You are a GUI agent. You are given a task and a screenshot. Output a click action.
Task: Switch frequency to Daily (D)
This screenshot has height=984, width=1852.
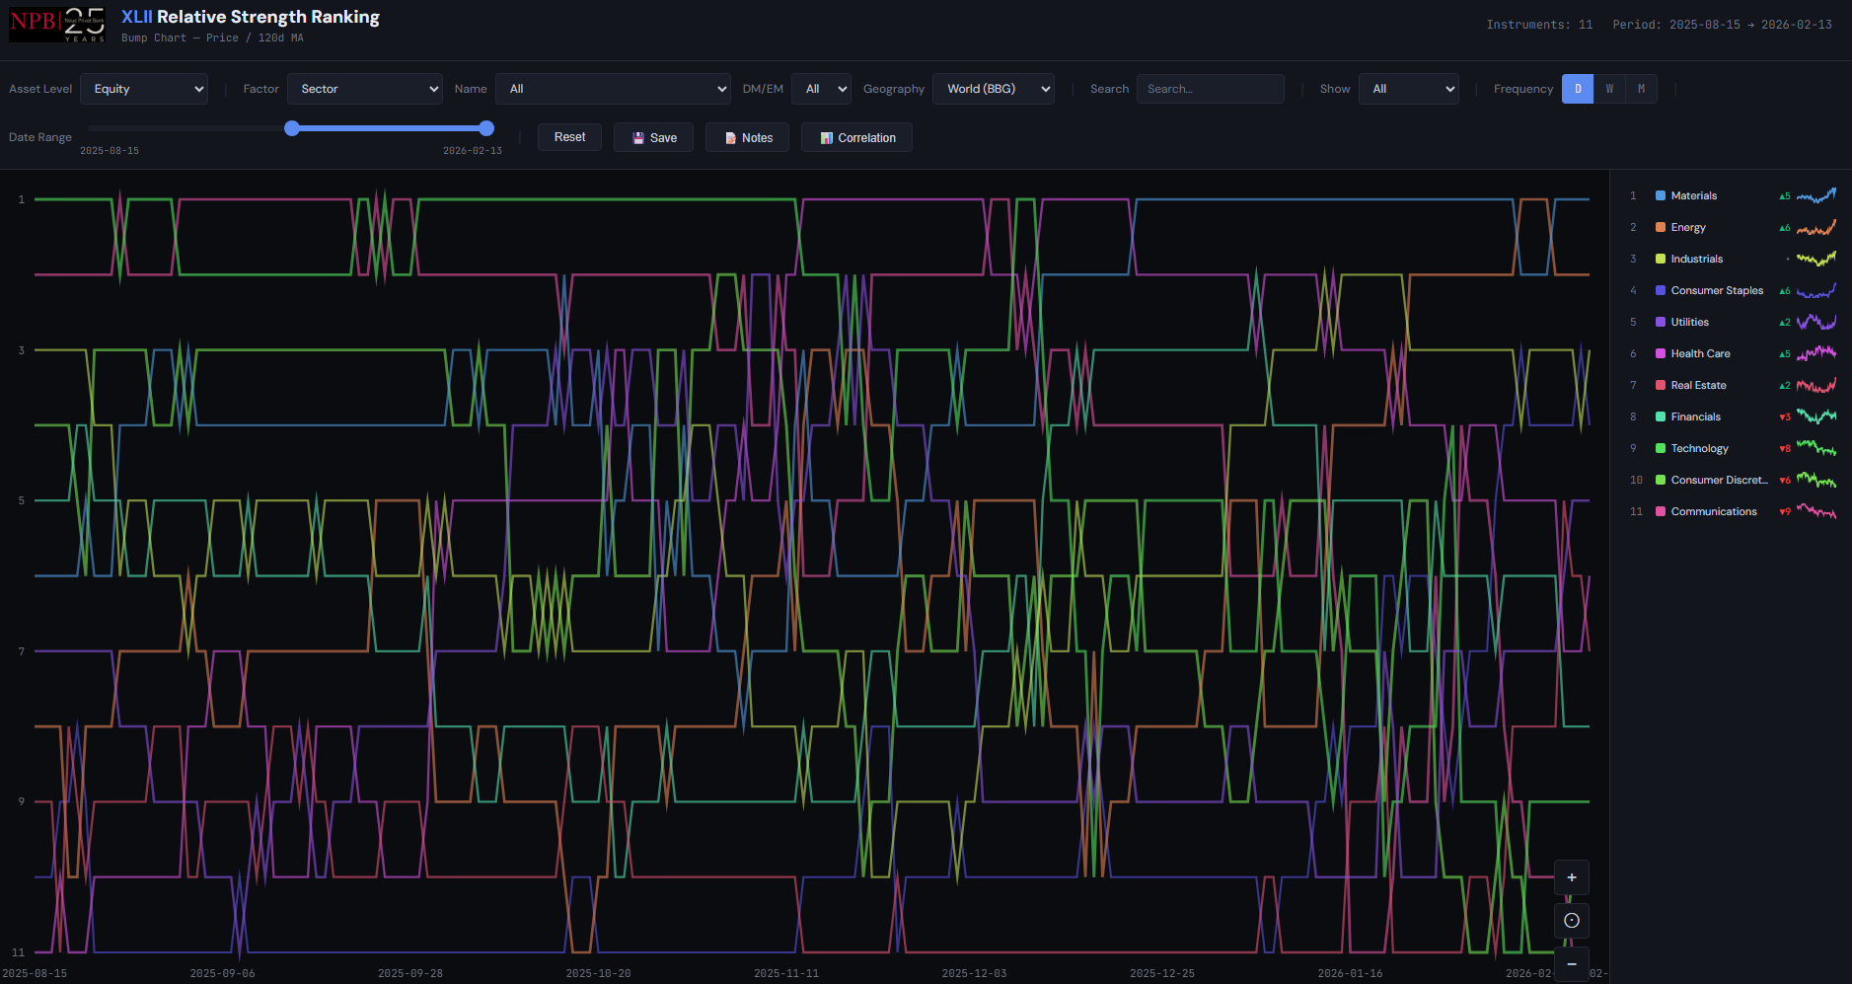click(1577, 89)
